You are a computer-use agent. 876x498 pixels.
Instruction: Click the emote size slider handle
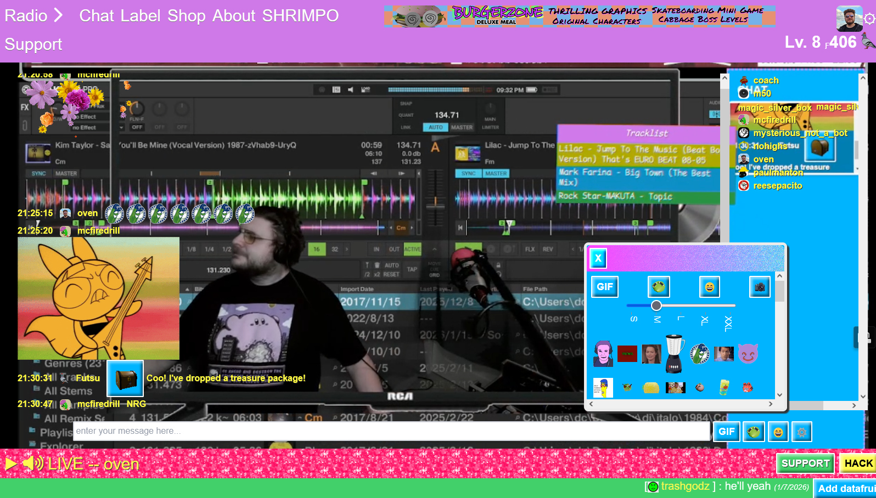click(656, 305)
